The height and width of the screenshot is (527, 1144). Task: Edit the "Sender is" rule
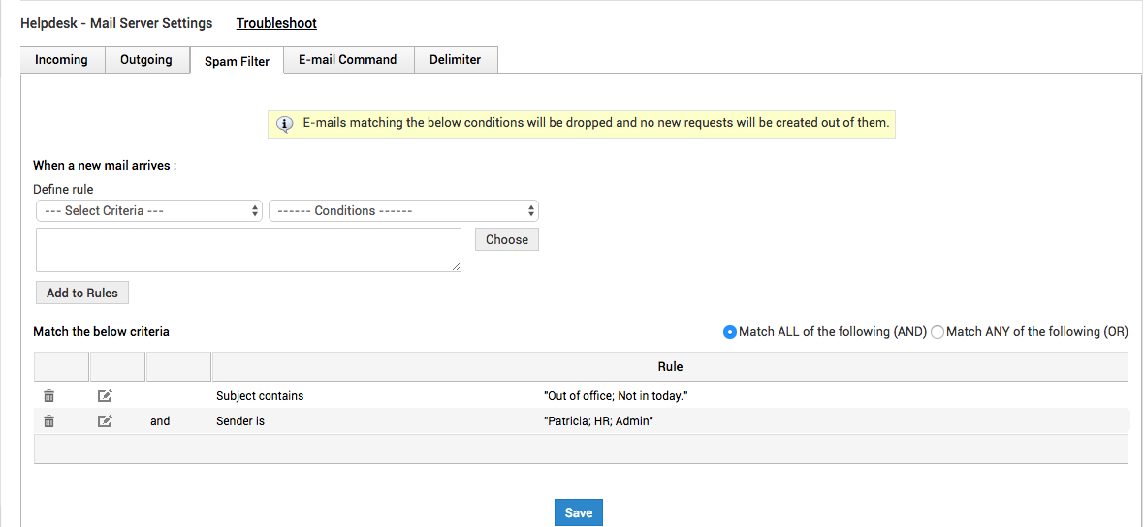coord(105,421)
